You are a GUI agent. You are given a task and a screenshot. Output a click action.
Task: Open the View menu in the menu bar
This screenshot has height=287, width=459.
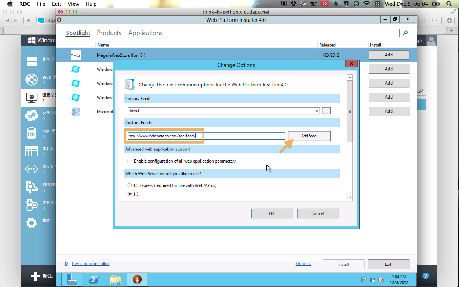click(73, 4)
